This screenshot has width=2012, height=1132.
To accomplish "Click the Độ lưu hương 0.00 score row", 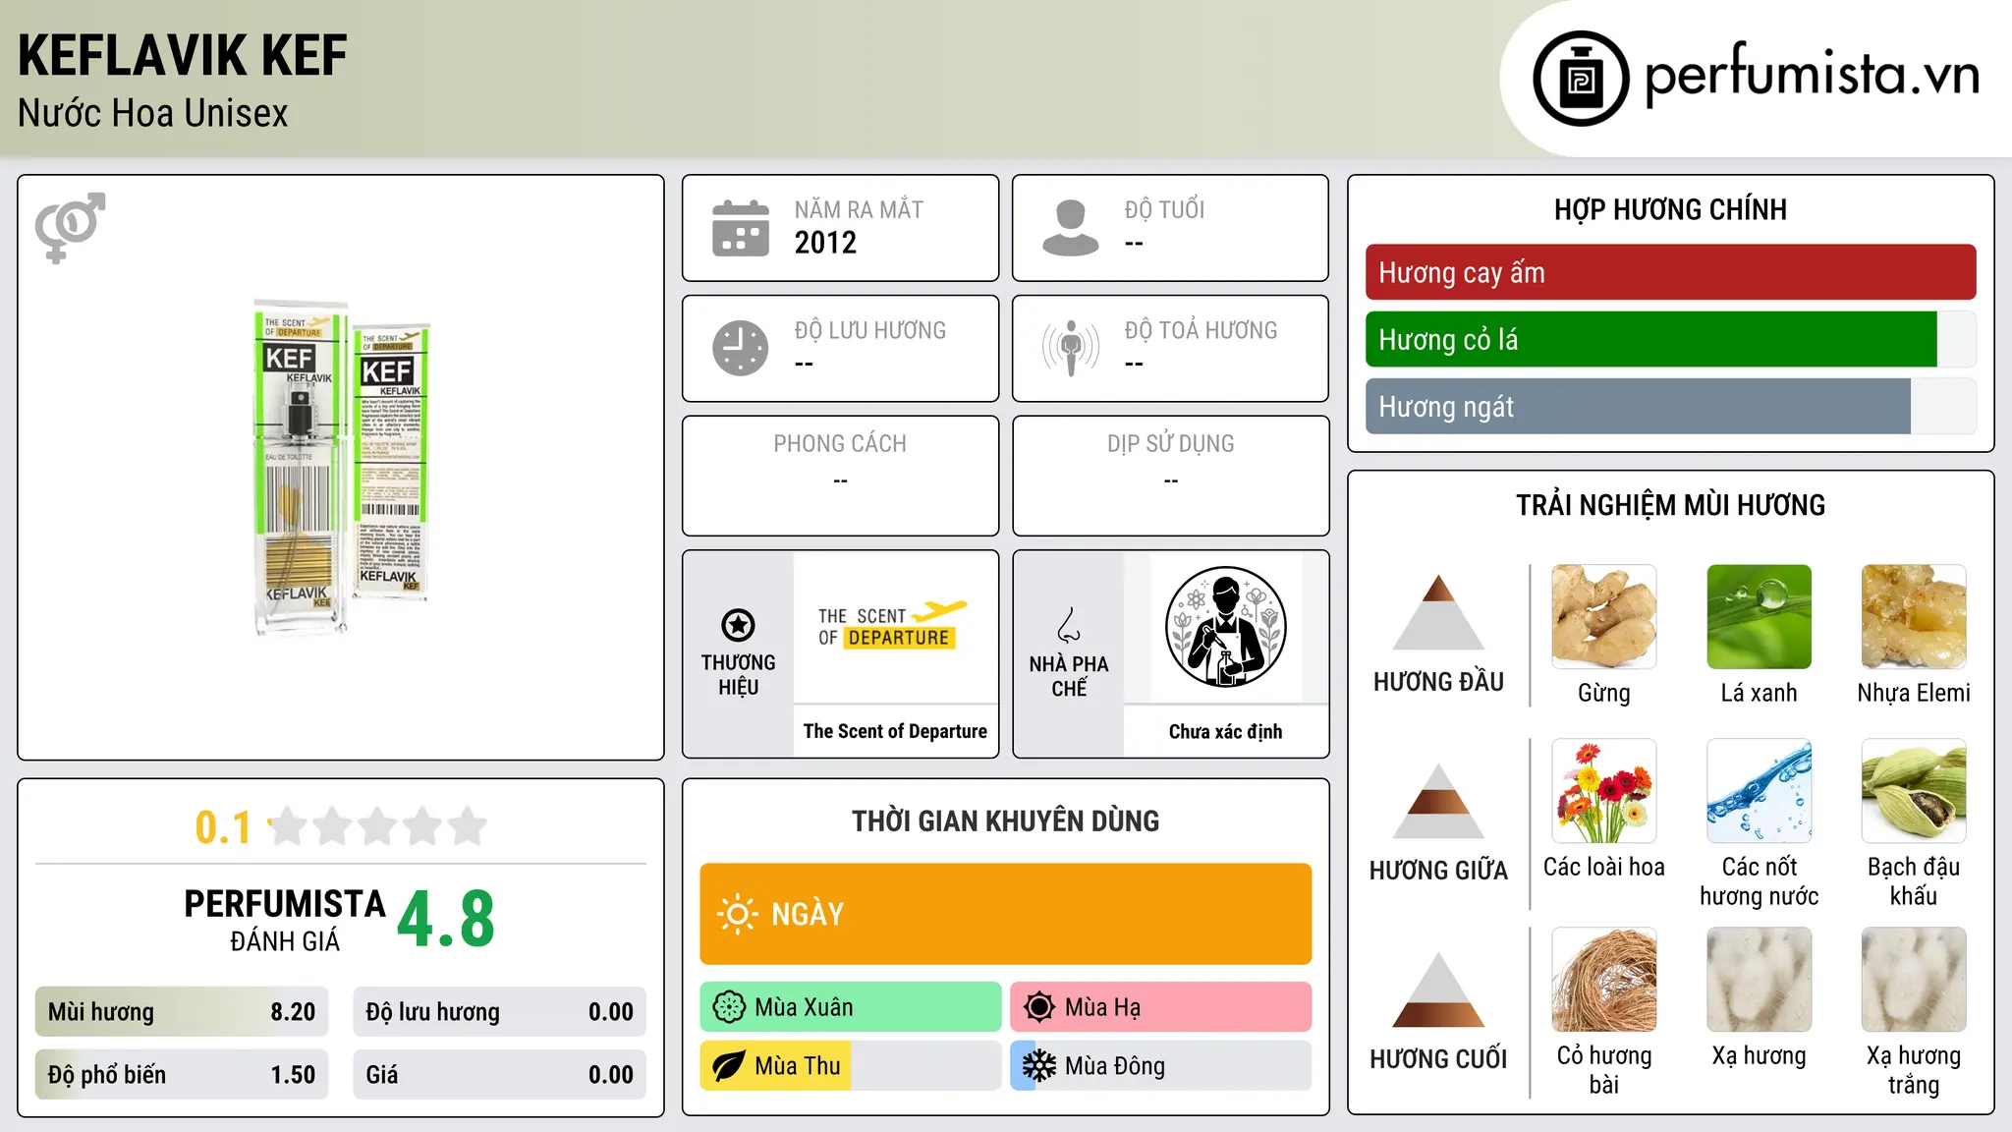I will pyautogui.click(x=499, y=1012).
